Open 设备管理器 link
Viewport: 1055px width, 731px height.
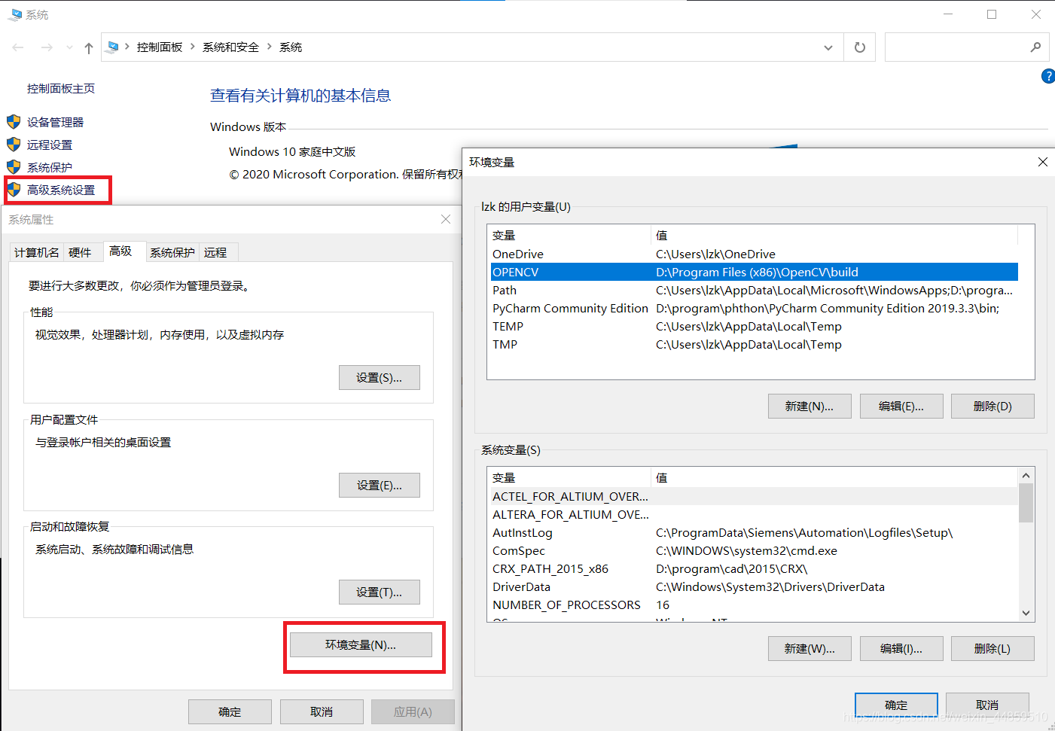(55, 123)
